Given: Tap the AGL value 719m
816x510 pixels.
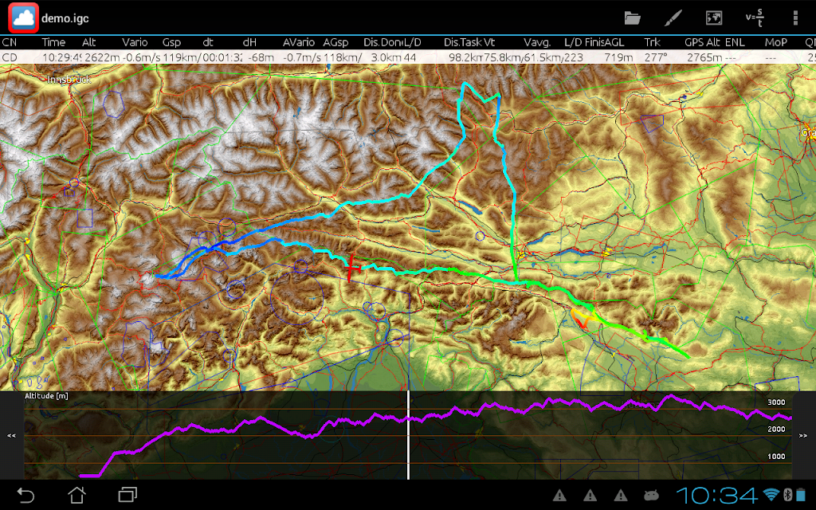Looking at the screenshot, I should click(618, 57).
